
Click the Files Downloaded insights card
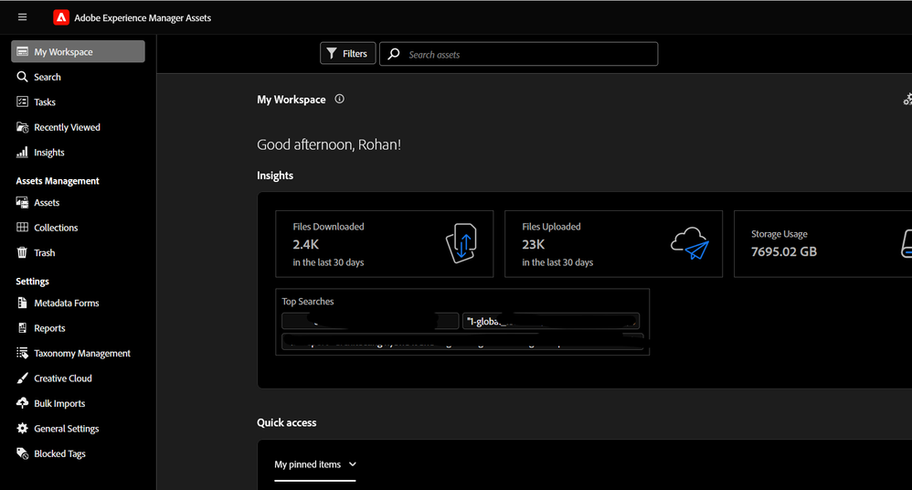pyautogui.click(x=384, y=244)
